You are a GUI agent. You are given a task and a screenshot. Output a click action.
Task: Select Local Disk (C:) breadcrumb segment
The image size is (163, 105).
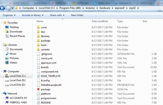[x=47, y=8]
